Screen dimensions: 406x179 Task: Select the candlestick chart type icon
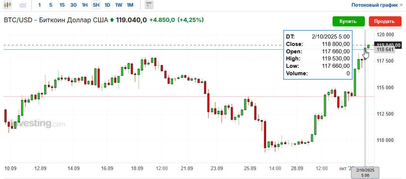click(x=7, y=5)
